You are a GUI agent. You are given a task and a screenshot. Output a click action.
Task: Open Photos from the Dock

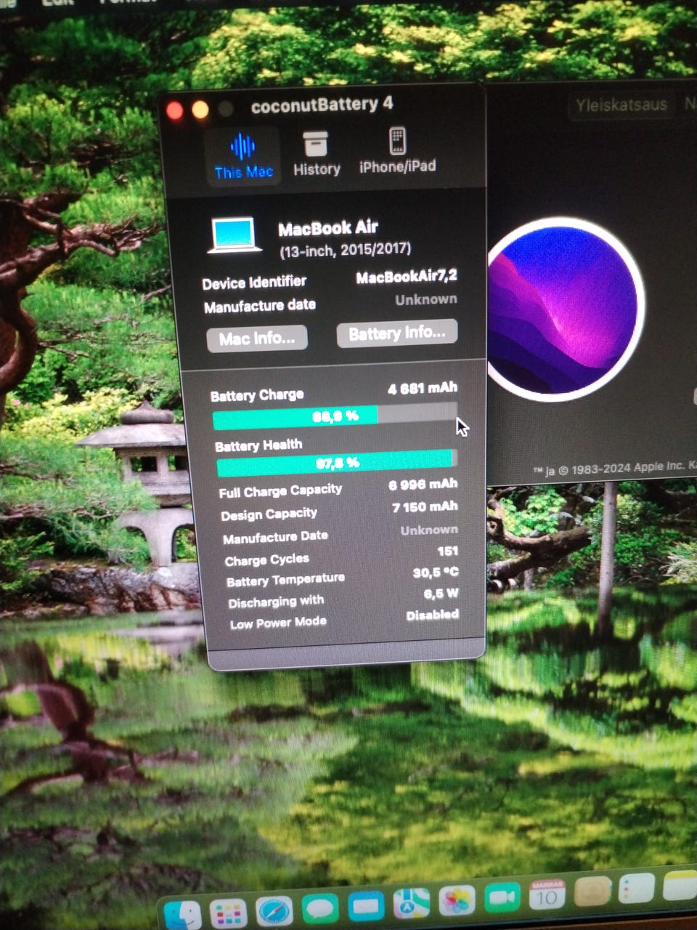[457, 900]
